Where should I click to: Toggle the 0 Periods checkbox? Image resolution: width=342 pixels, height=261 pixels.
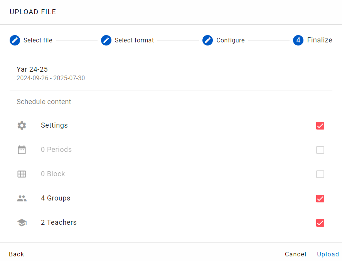click(x=320, y=150)
